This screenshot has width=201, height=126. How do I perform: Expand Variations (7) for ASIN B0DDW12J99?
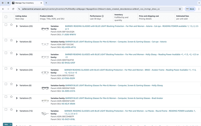(17, 98)
